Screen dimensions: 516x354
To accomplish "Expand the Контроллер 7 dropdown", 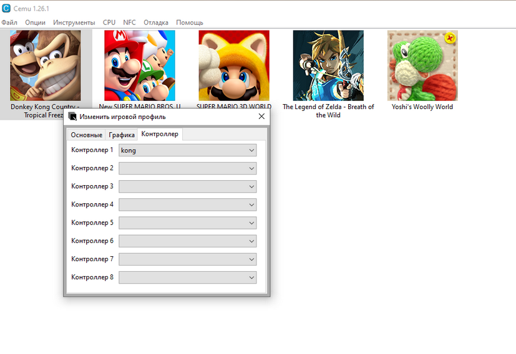I will coord(188,259).
